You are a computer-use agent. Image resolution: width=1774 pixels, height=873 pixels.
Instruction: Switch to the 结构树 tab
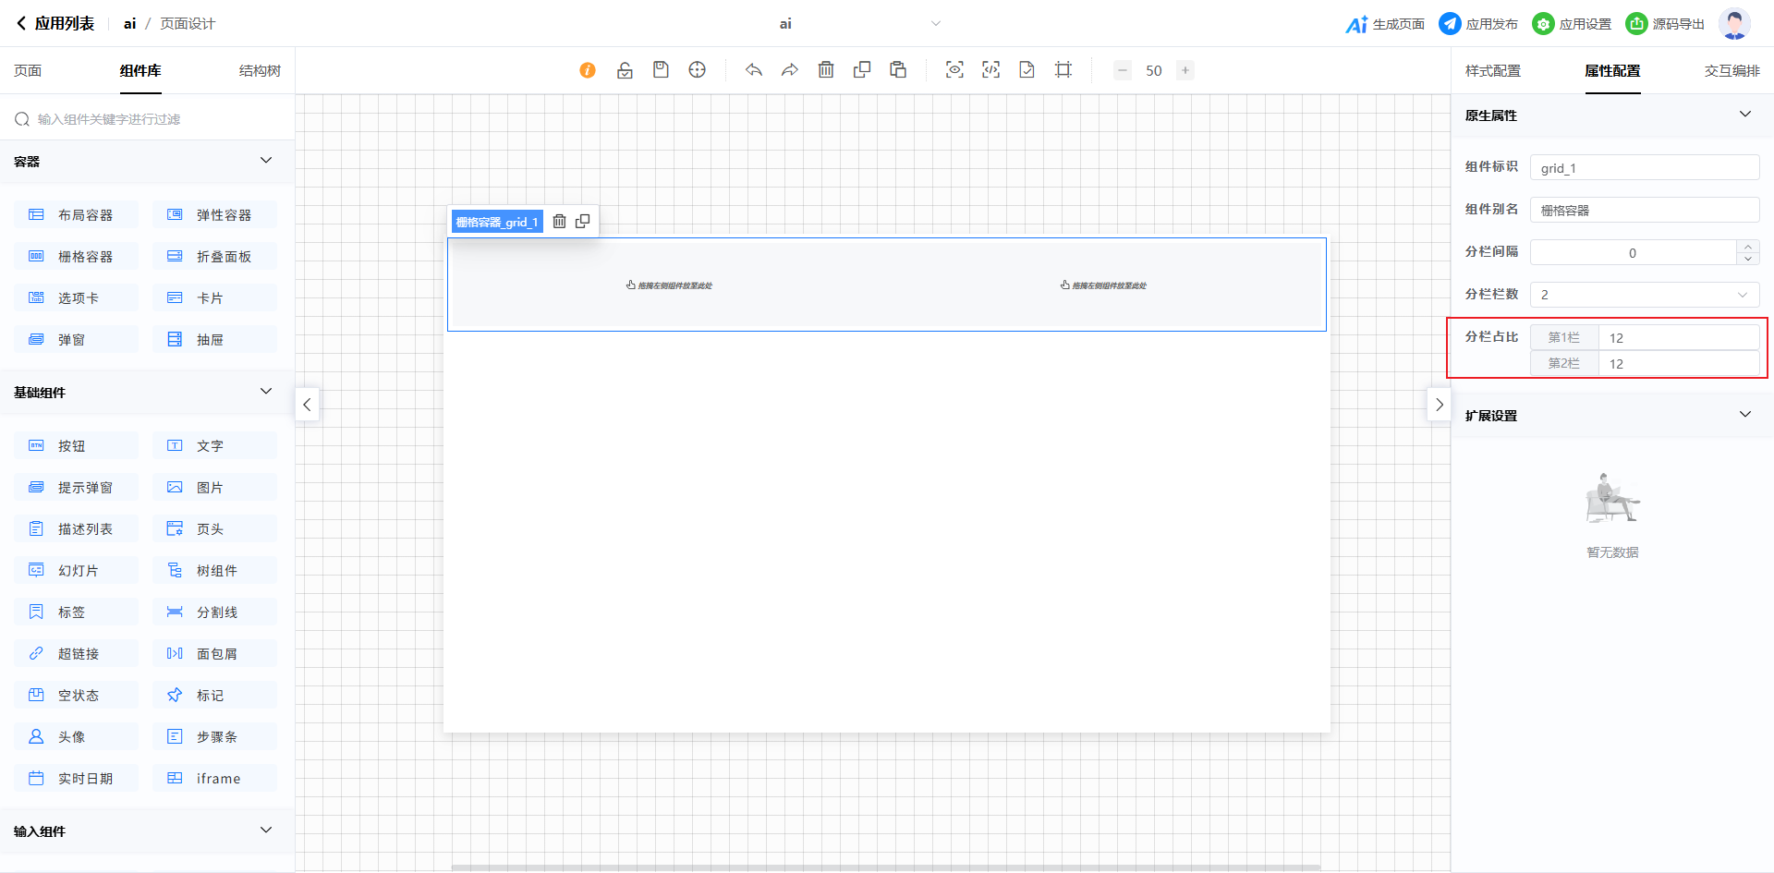point(260,71)
